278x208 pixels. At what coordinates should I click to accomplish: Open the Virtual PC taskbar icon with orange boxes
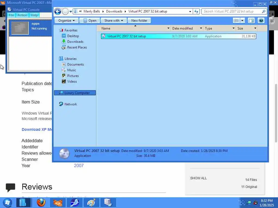58,203
